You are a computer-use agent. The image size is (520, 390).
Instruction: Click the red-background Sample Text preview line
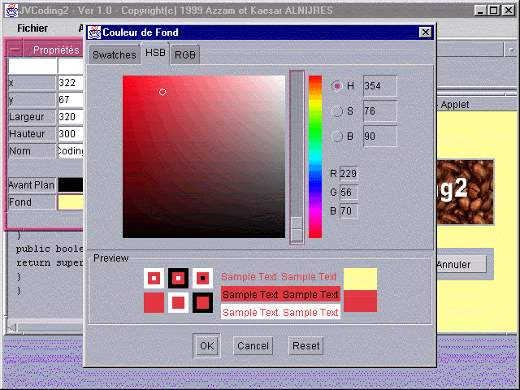[x=280, y=294]
